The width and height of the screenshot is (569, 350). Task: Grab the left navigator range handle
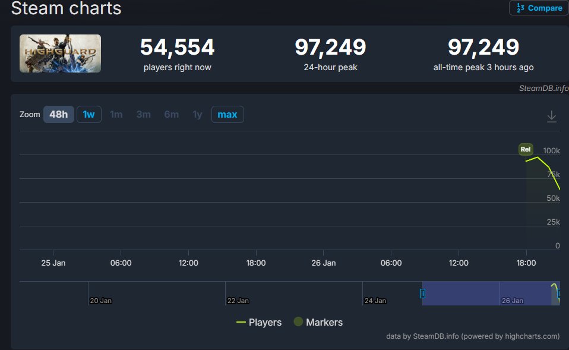[422, 294]
